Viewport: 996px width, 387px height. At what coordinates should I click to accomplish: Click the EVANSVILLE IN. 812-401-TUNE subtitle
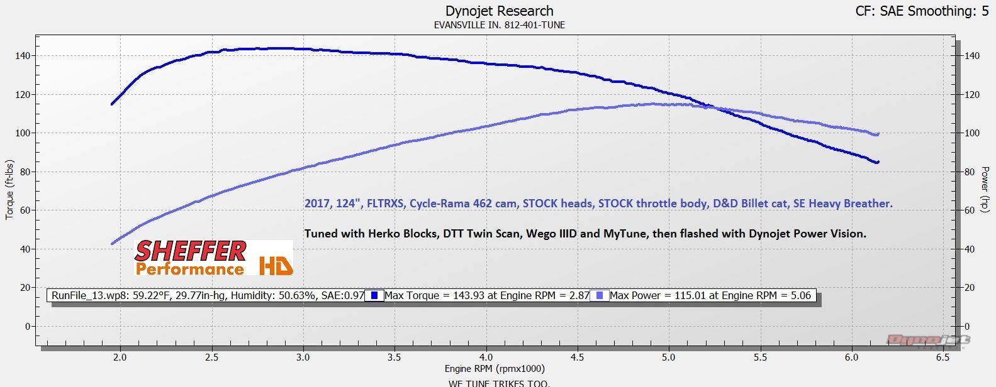(x=499, y=25)
